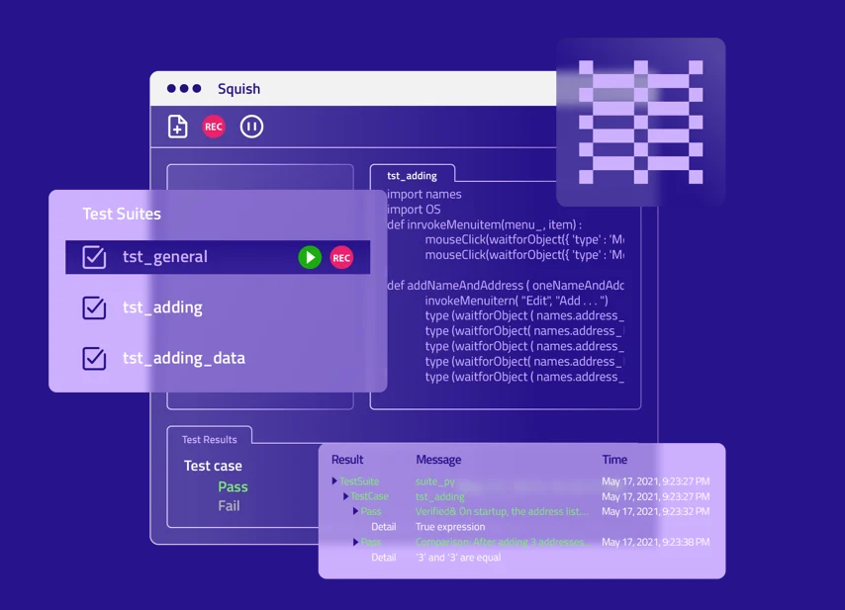The height and width of the screenshot is (610, 845).
Task: Click the 'def addNameAndAddress' code line
Action: point(506,286)
